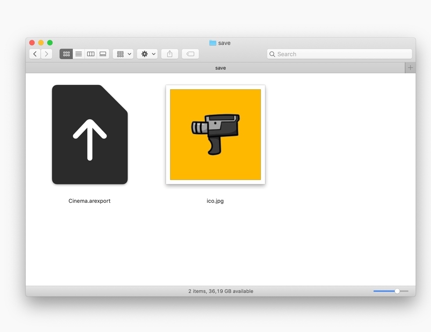431x332 pixels.
Task: Switch to icon view mode
Action: click(66, 54)
